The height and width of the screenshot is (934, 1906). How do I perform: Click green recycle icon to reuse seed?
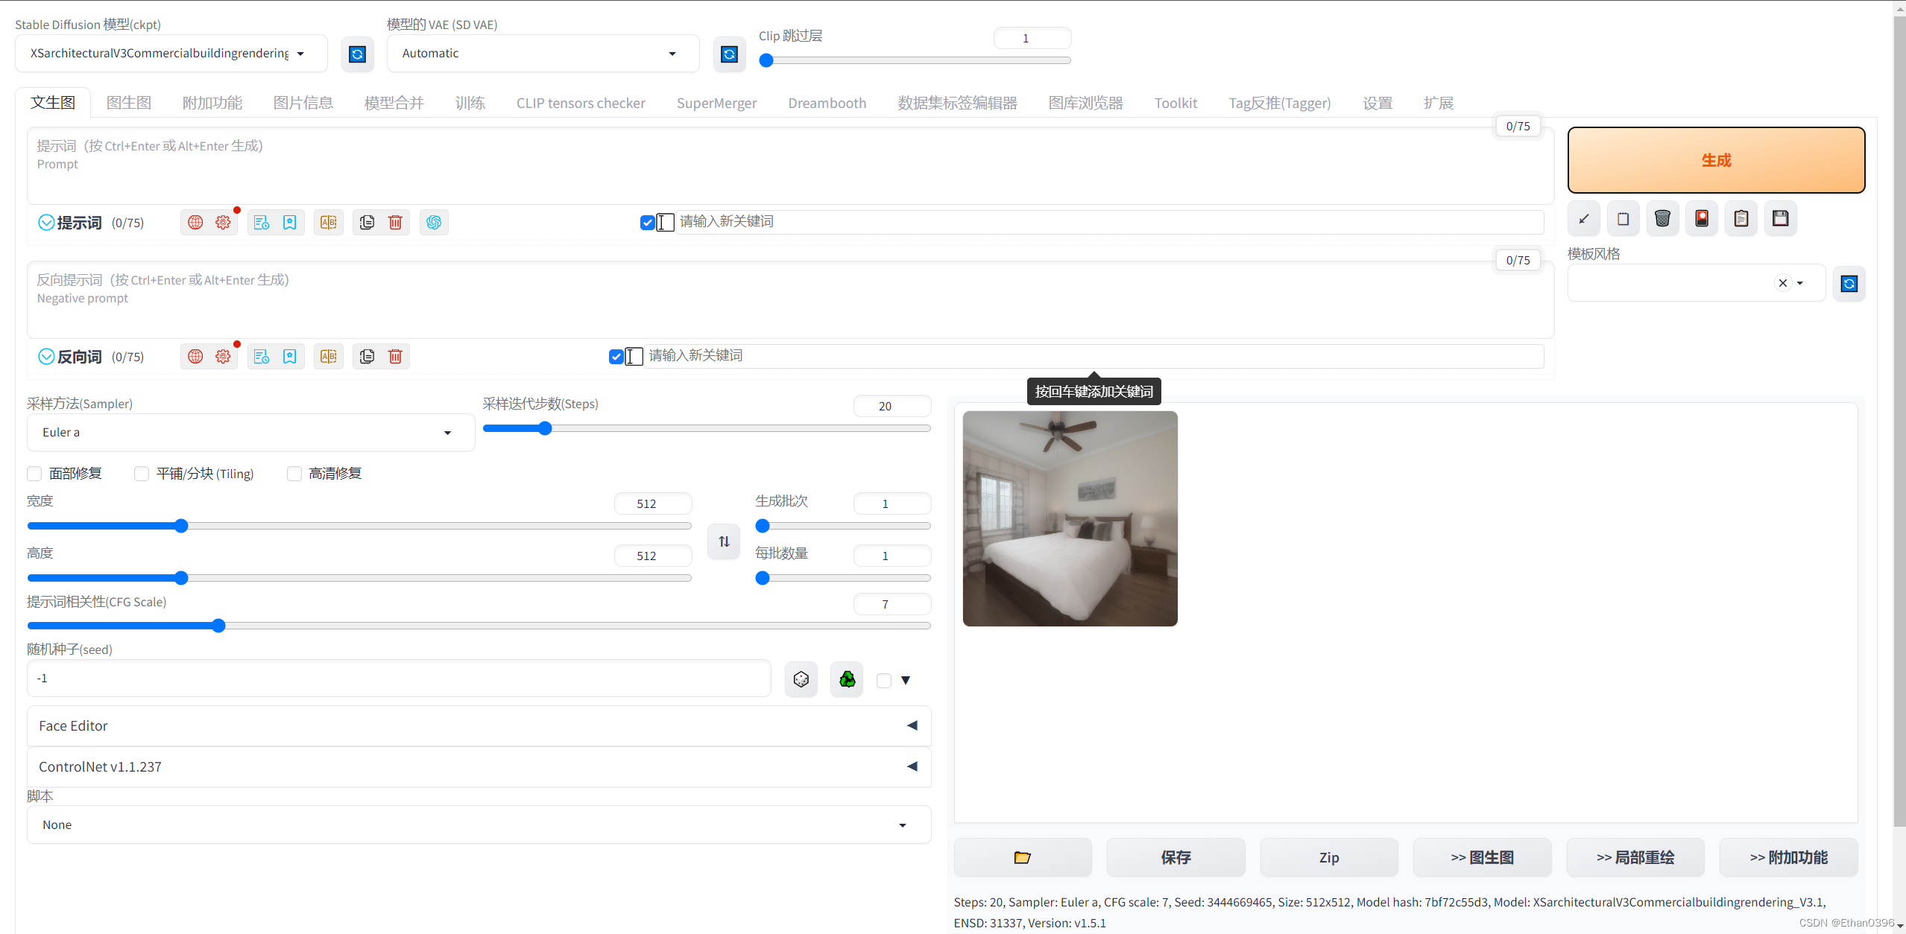pos(847,679)
